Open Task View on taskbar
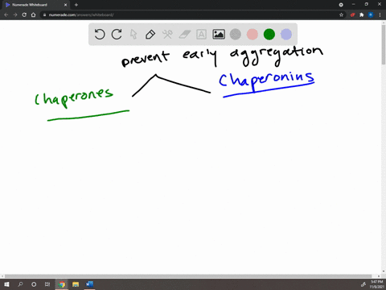The image size is (386, 290). point(47,284)
